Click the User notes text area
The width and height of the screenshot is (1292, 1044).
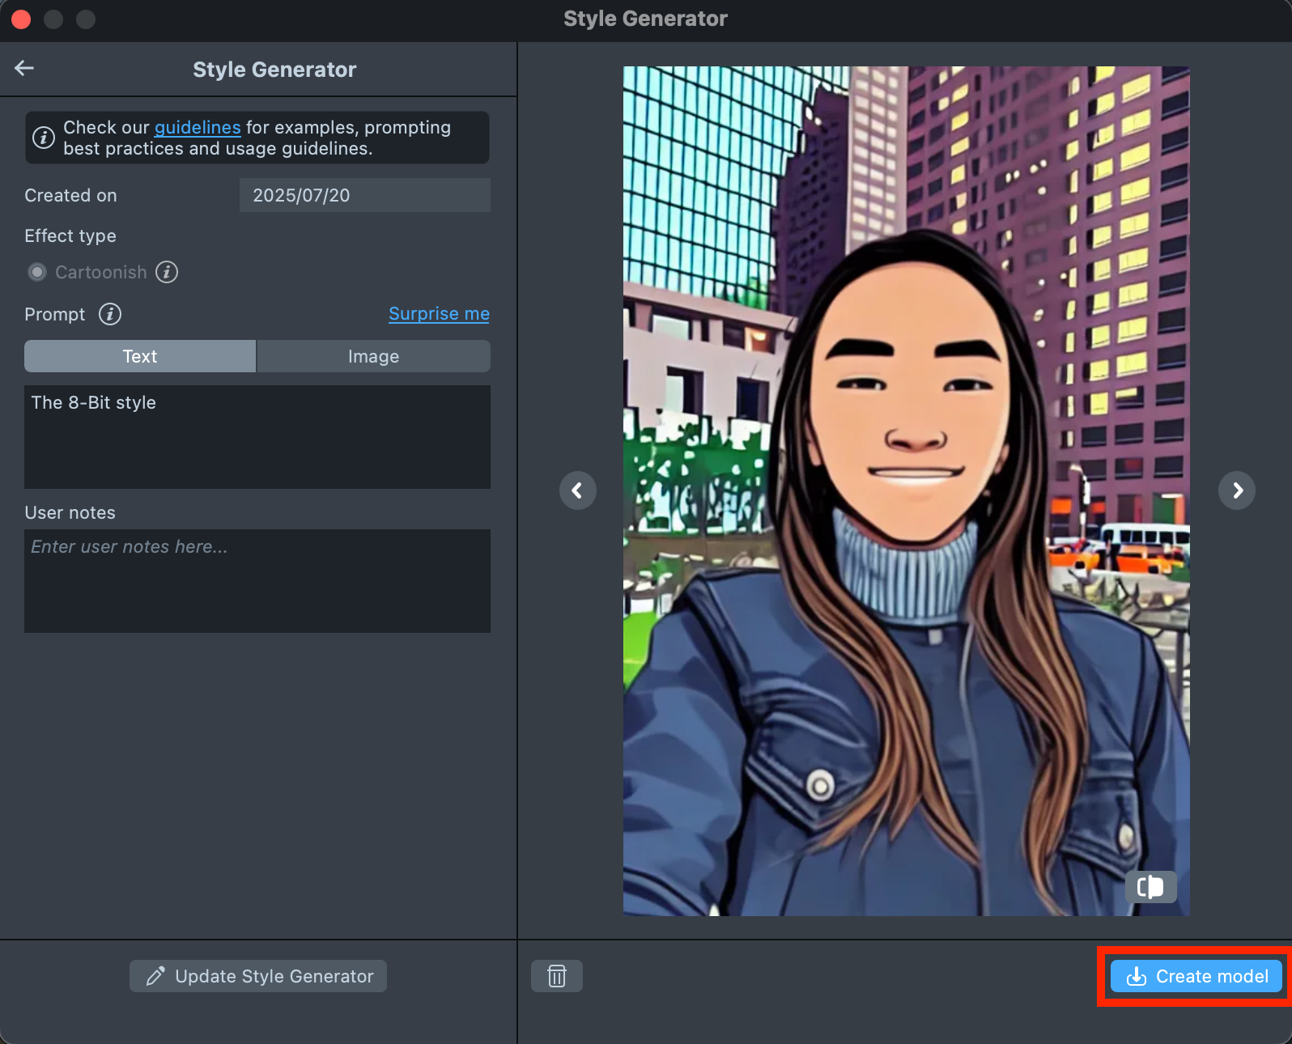point(257,581)
